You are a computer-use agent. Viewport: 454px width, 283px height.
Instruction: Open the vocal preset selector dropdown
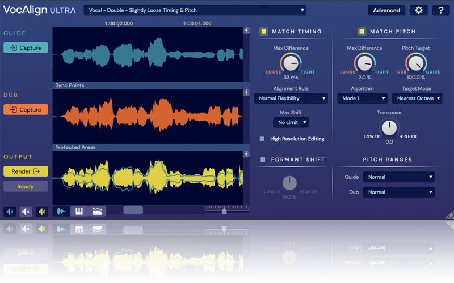tap(195, 10)
